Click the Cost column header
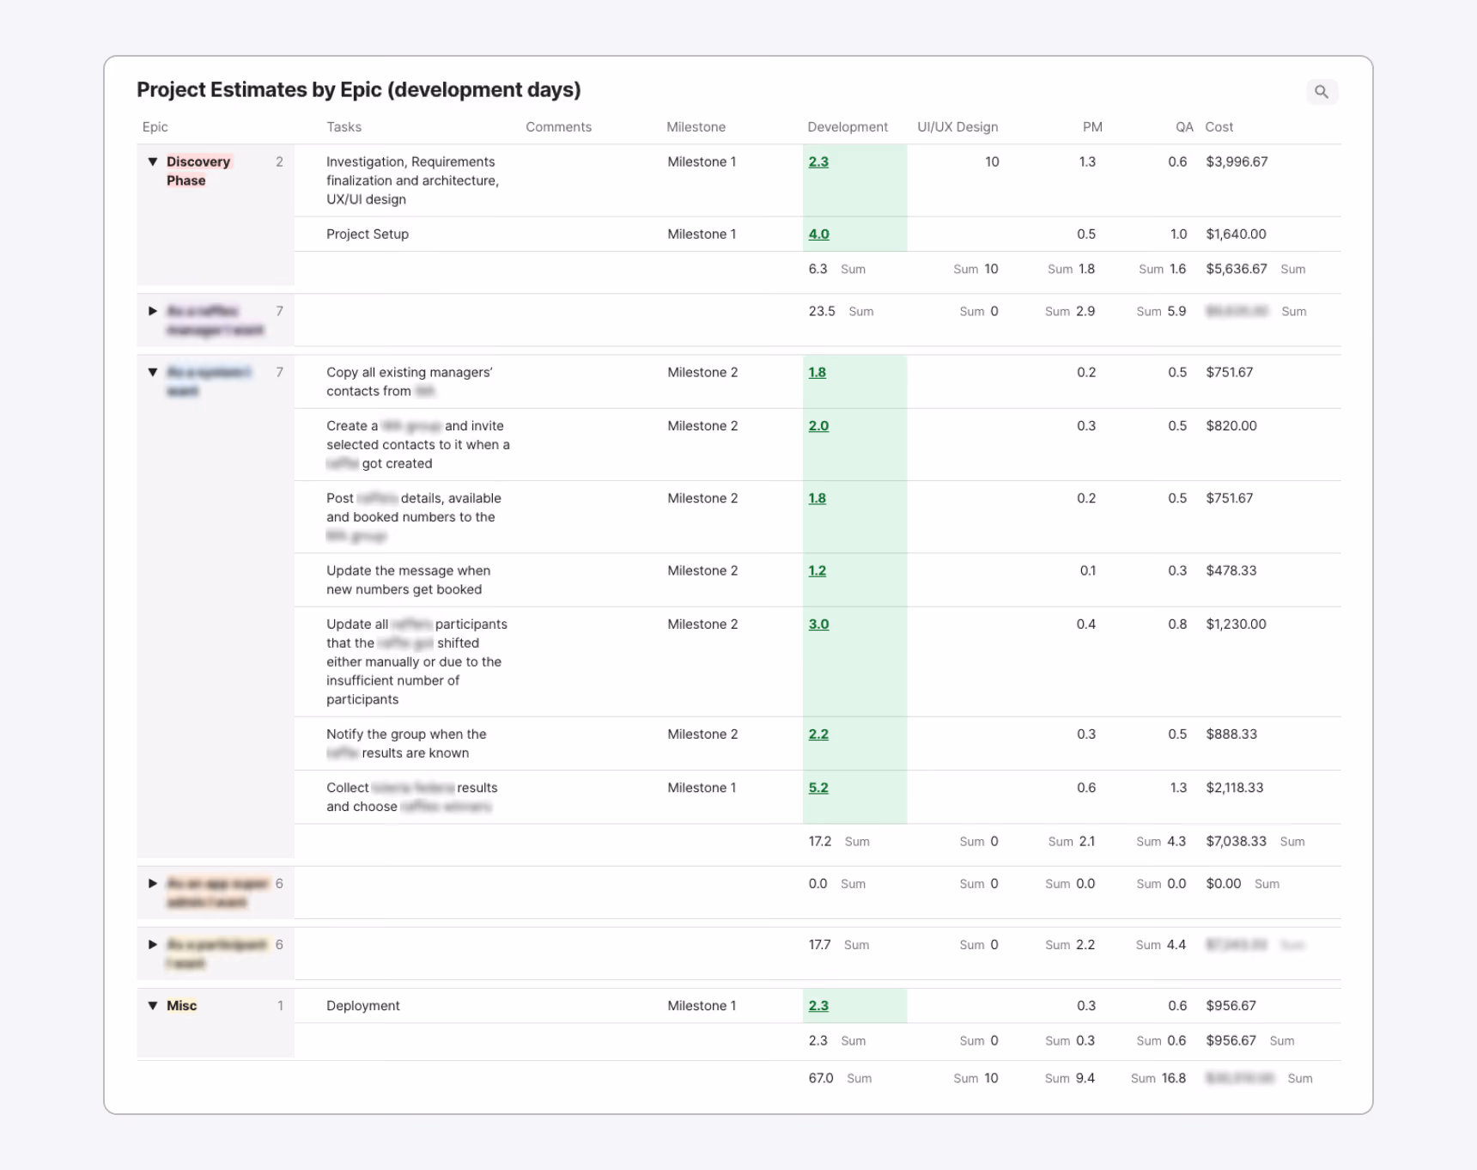 [1219, 127]
